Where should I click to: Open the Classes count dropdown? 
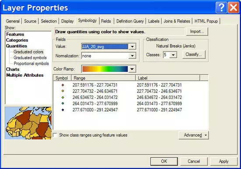pos(173,55)
